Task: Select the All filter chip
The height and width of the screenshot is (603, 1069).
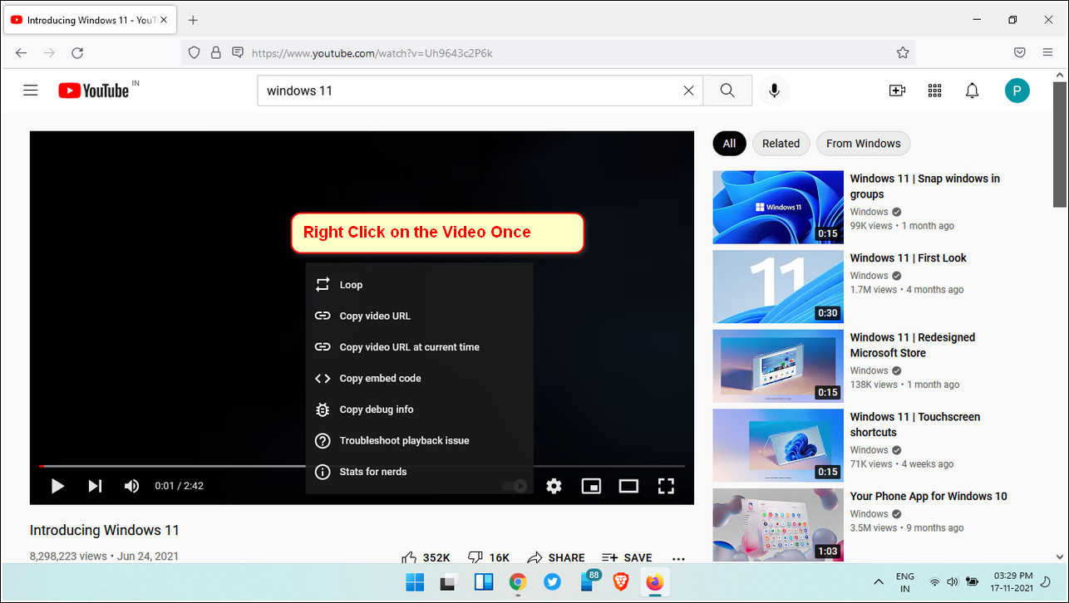Action: [729, 144]
